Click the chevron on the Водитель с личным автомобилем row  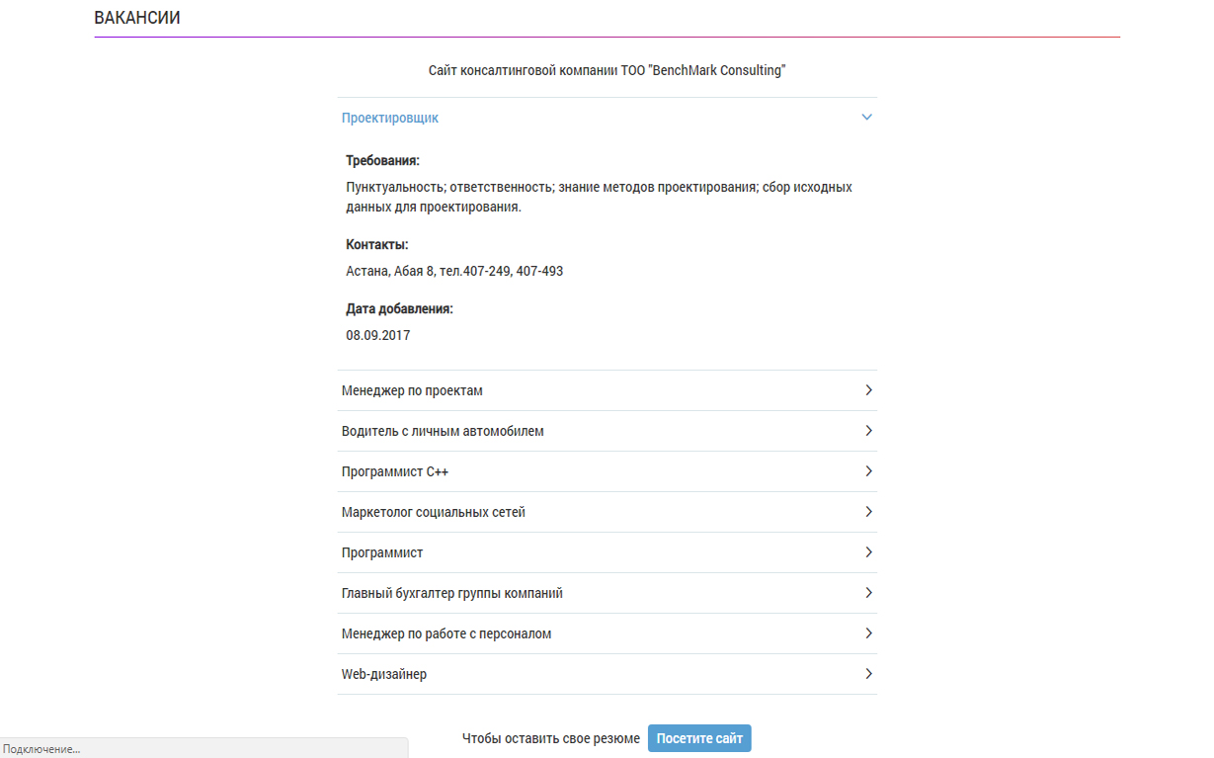coord(868,431)
